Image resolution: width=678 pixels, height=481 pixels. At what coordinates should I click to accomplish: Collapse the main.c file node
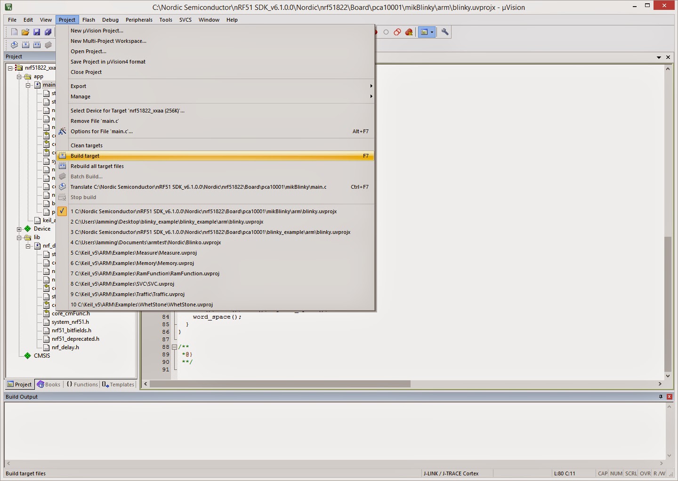(x=28, y=85)
